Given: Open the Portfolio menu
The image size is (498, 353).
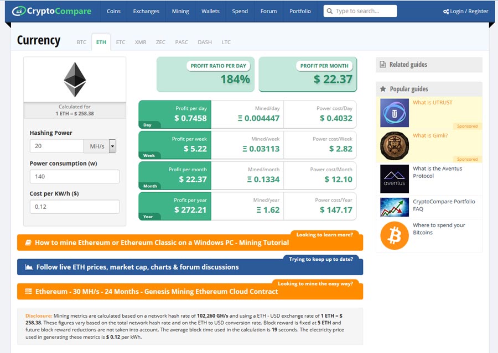Looking at the screenshot, I should (x=300, y=11).
